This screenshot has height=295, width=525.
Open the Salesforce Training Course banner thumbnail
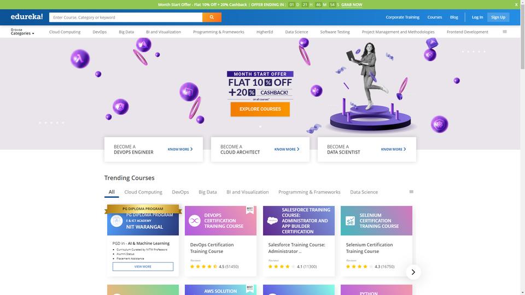click(x=299, y=221)
